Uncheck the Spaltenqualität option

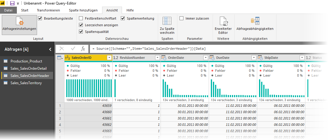coord(81,32)
